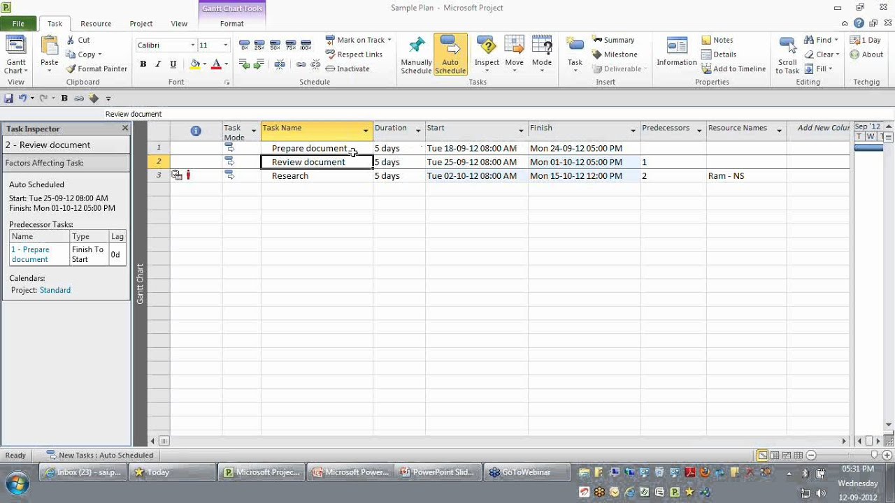
Task: Mark task 50% complete
Action: coord(275,45)
